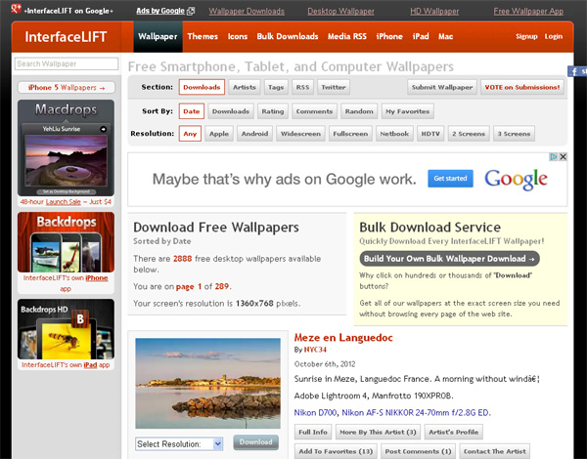Open the Backdrops HD iPad thumbnail
Image resolution: width=587 pixels, height=459 pixels.
click(x=66, y=329)
